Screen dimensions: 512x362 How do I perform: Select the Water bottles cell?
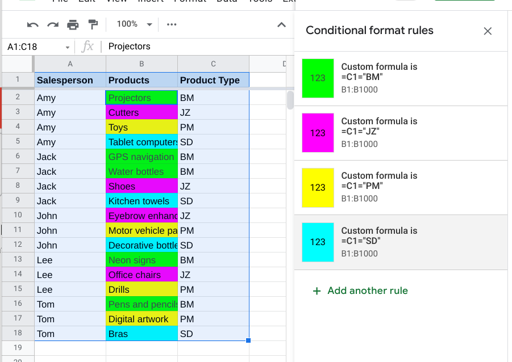pos(141,171)
